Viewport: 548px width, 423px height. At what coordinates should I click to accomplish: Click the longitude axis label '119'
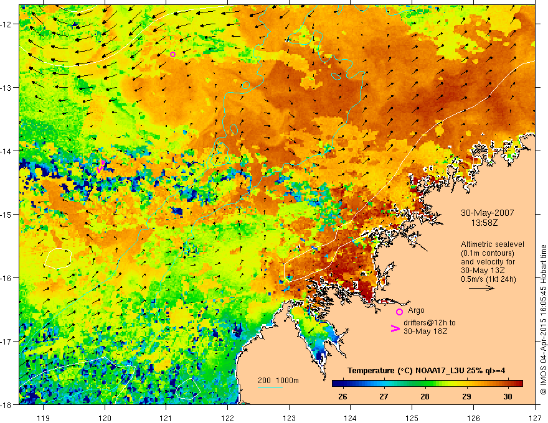tap(44, 418)
